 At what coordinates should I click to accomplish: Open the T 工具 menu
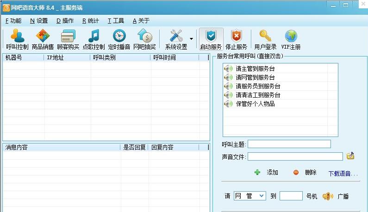coord(116,21)
